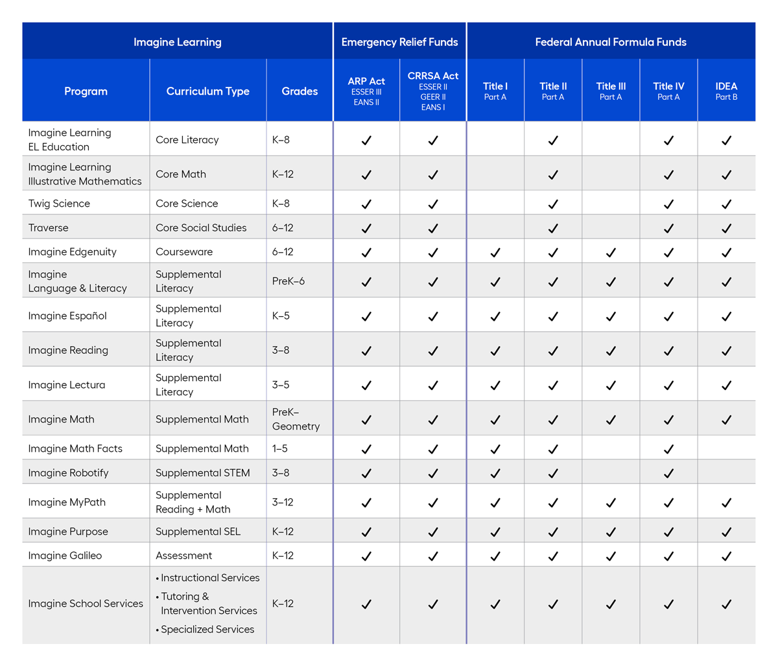Click the Core Math curriculum cell

[208, 174]
